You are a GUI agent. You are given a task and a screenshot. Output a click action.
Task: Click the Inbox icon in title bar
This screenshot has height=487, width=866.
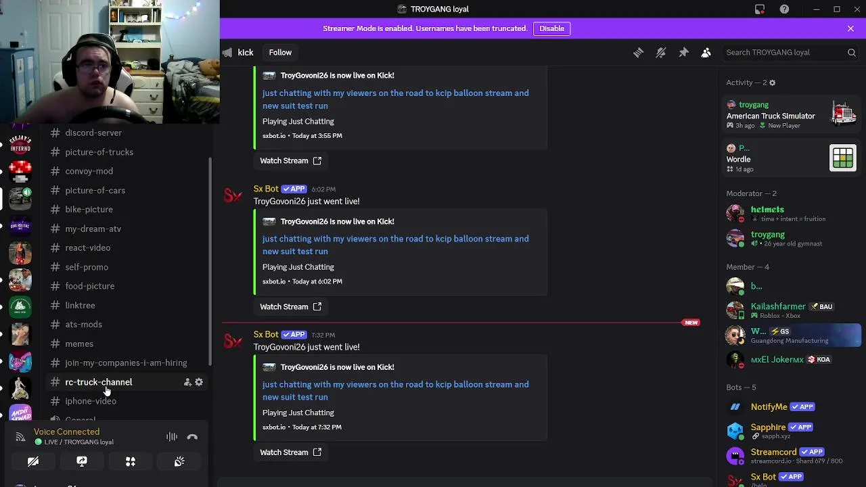[x=760, y=9]
